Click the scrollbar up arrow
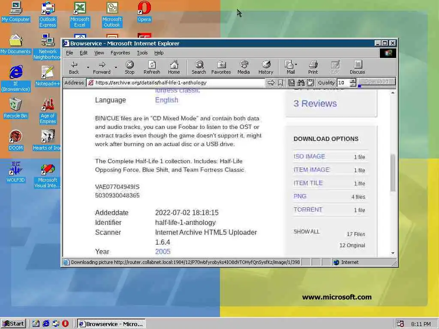The height and width of the screenshot is (329, 439). (x=393, y=93)
